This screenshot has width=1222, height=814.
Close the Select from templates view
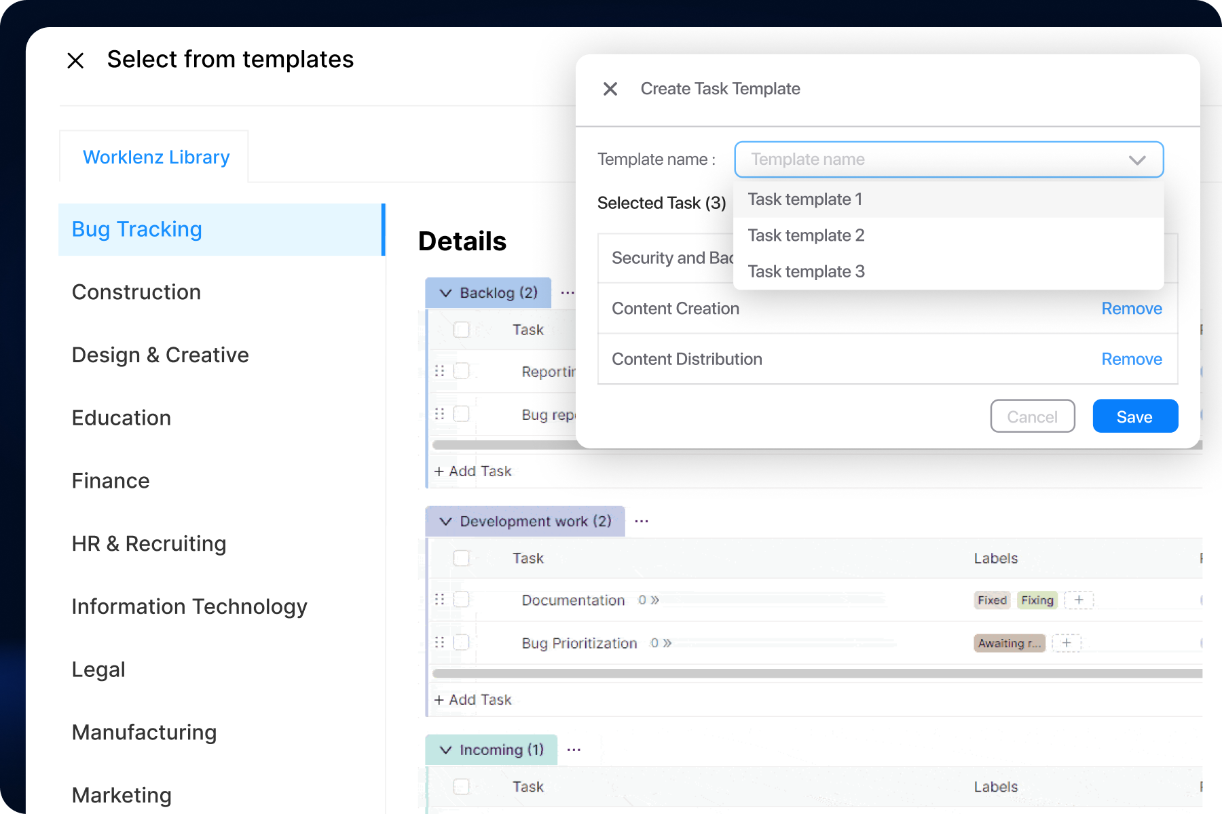point(75,60)
